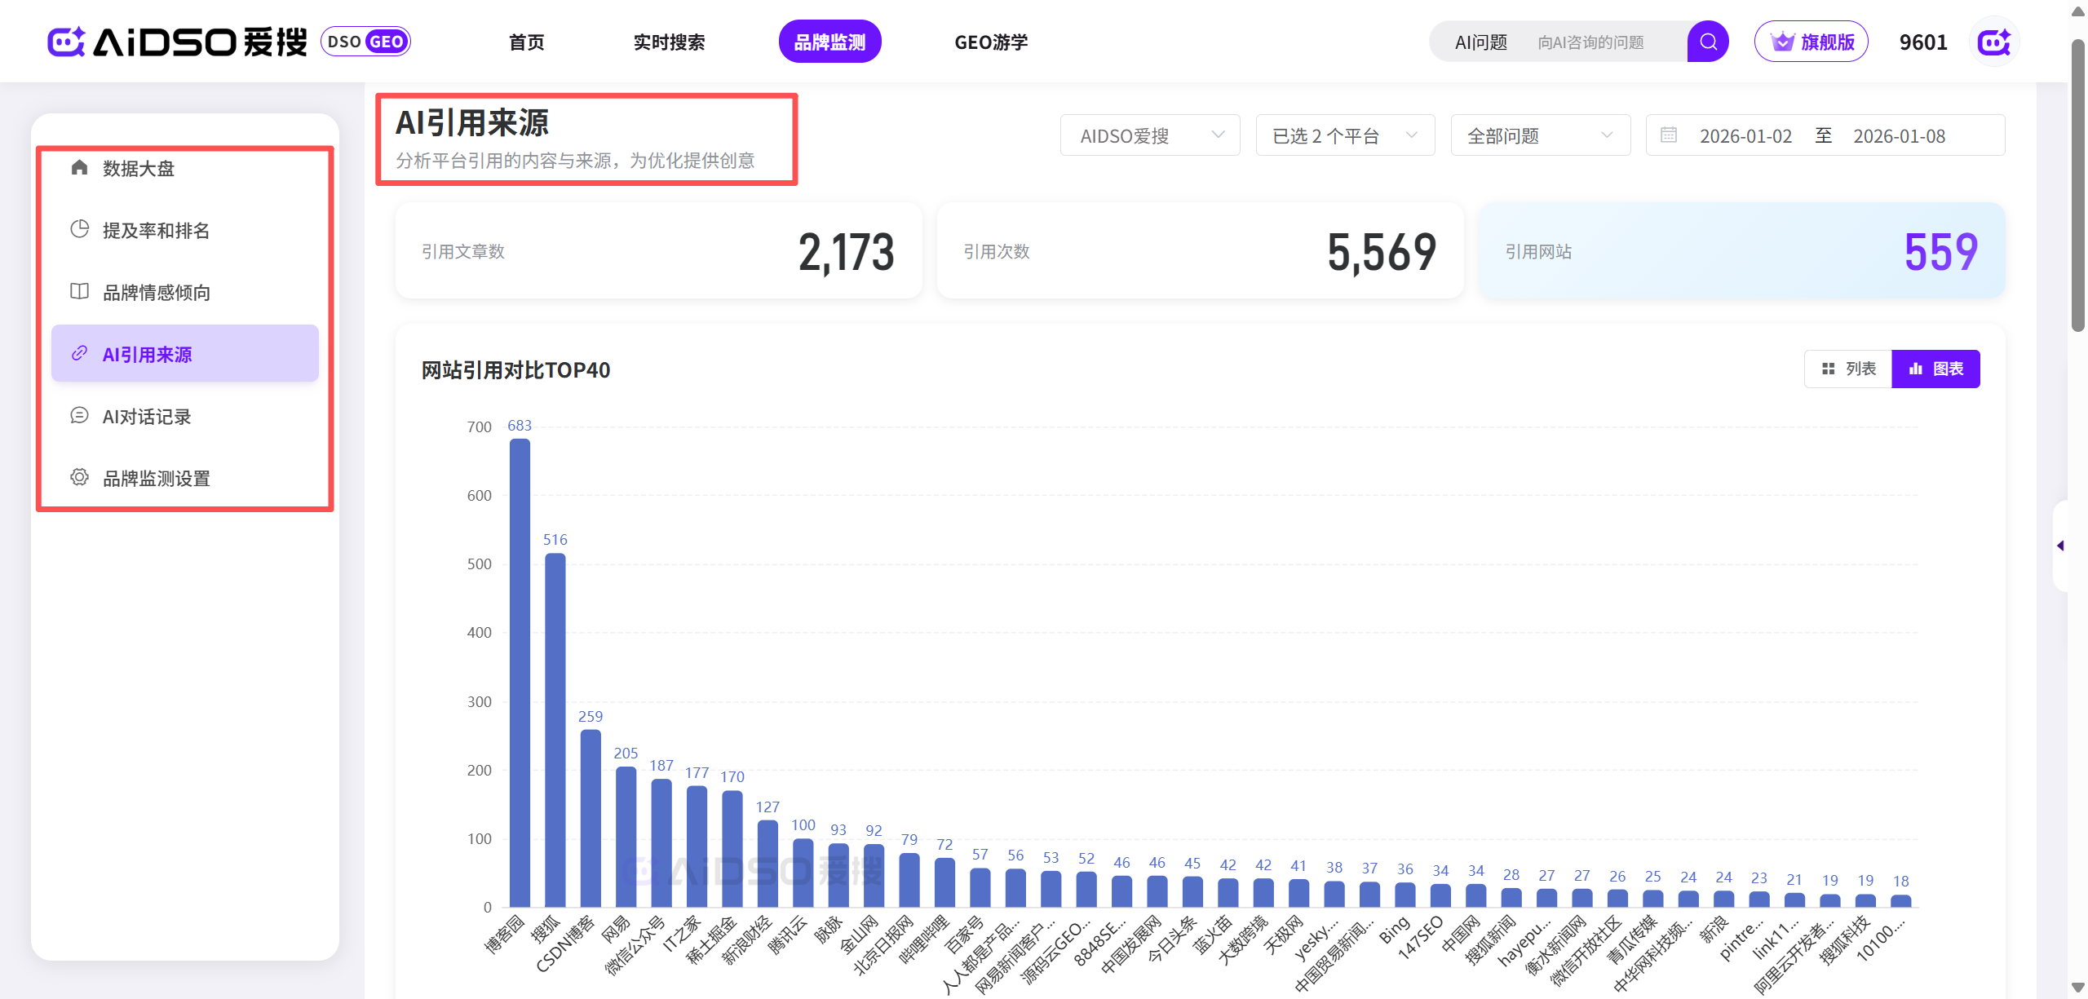Screen dimensions: 2088x999
Task: Click the book icon for 品牌情感倾向
Action: coord(79,292)
